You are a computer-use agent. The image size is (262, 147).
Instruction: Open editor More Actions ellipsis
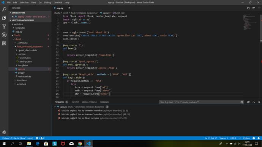259,8
